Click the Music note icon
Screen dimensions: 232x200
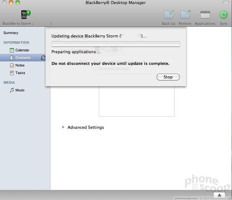click(x=12, y=90)
